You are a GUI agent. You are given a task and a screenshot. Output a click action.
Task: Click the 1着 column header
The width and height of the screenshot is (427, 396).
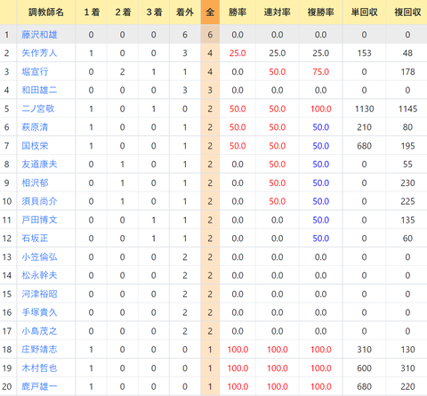[92, 12]
